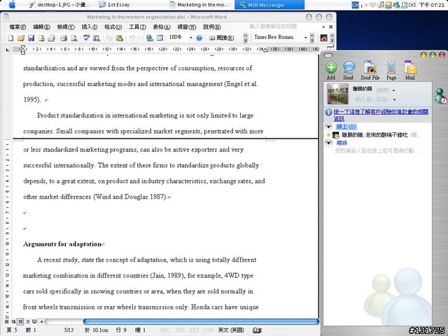Open the 格式(O) Format menu
Viewport: 448px width, 336px height.
click(x=113, y=27)
